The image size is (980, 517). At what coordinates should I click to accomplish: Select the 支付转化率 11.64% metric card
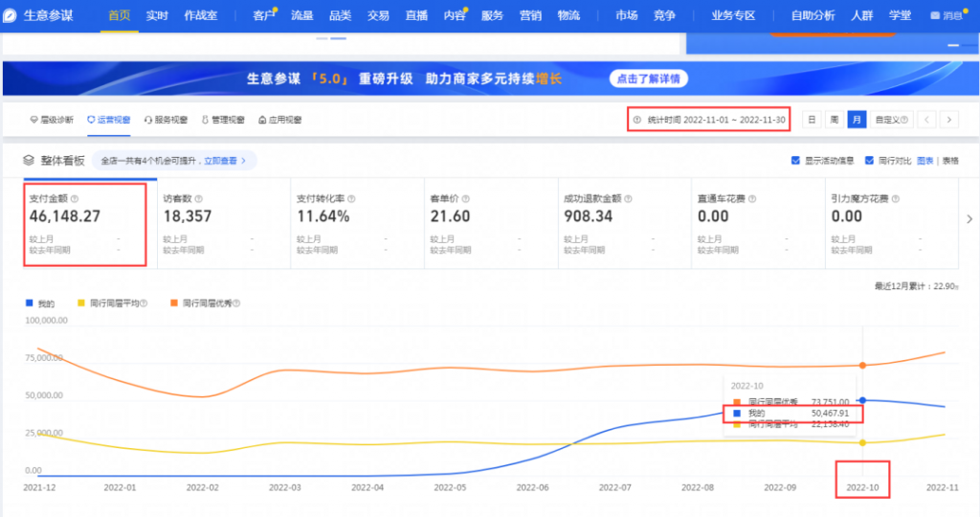358,224
